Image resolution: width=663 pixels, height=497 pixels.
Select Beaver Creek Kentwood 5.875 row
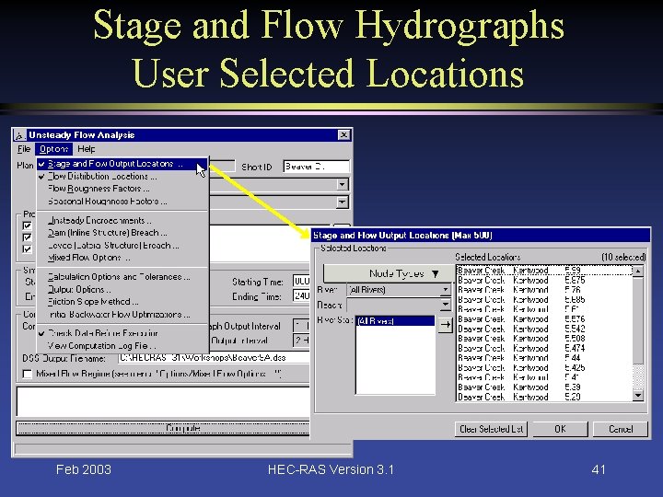pyautogui.click(x=544, y=280)
